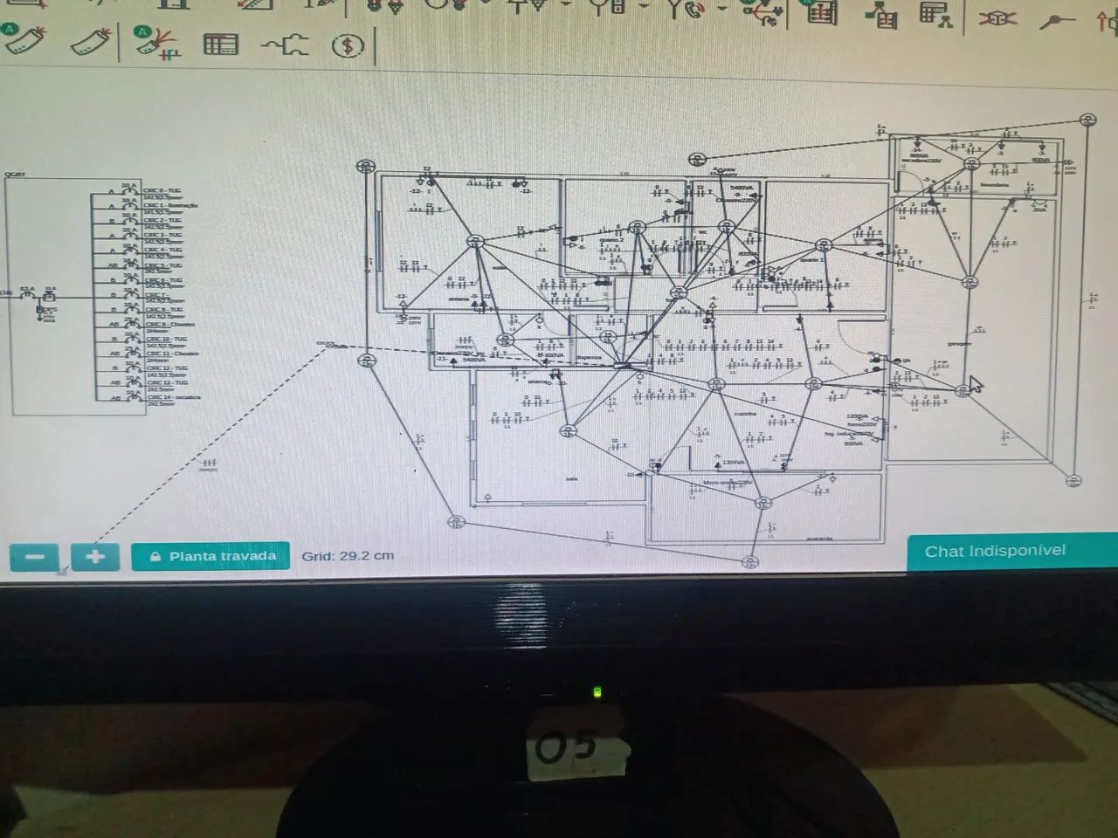Open the automatic panel schedule icon
The width and height of the screenshot is (1118, 838).
click(x=820, y=12)
